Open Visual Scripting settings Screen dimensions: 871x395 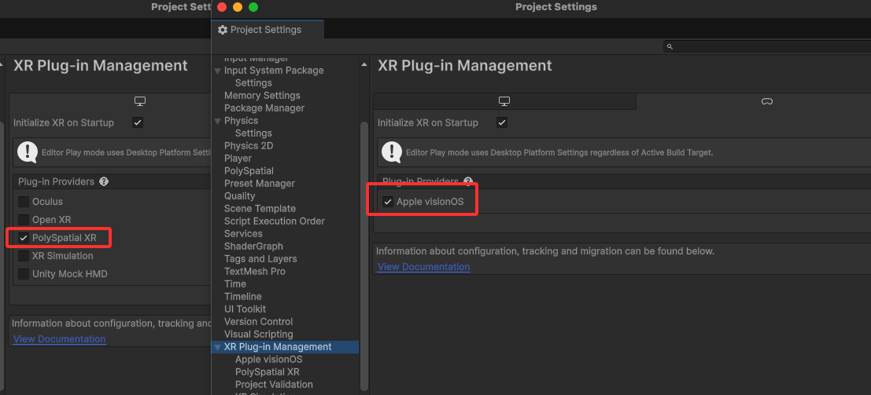[259, 335]
